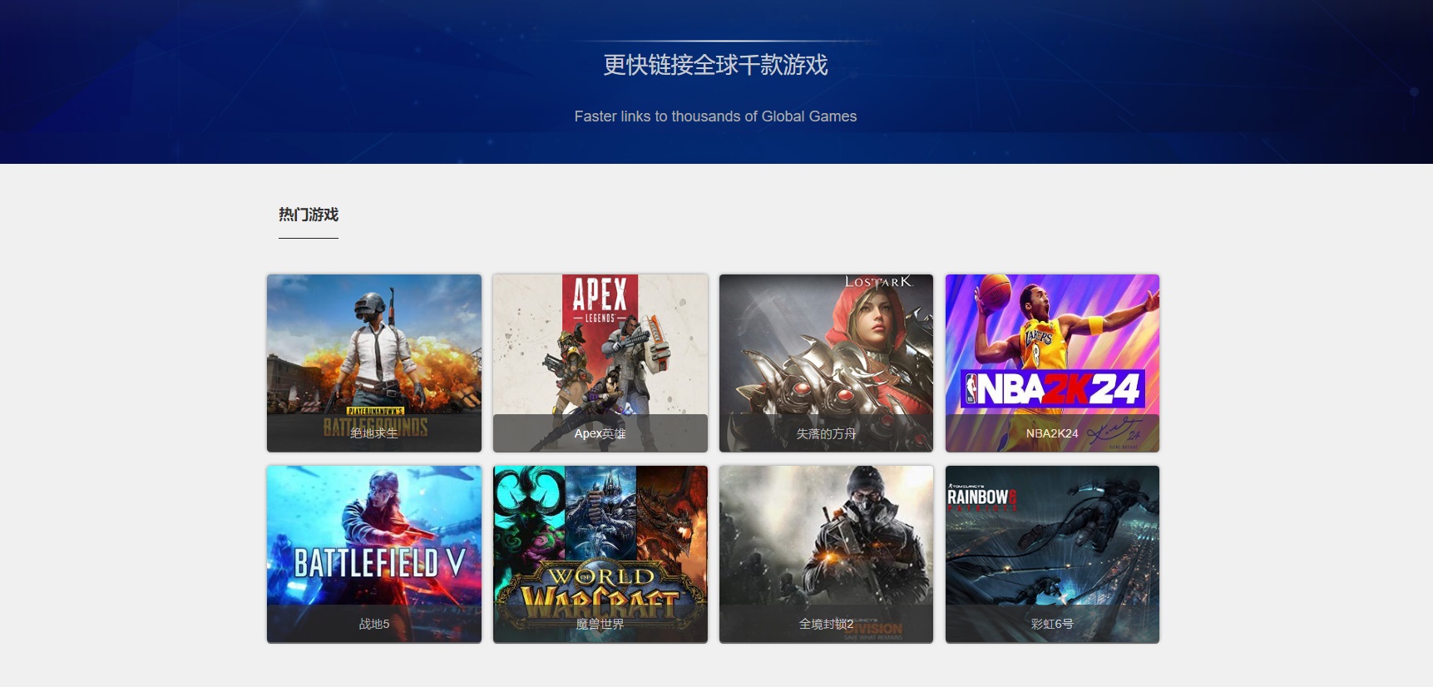The width and height of the screenshot is (1433, 687).
Task: Click the NBA2K24 caption label
Action: (1052, 433)
